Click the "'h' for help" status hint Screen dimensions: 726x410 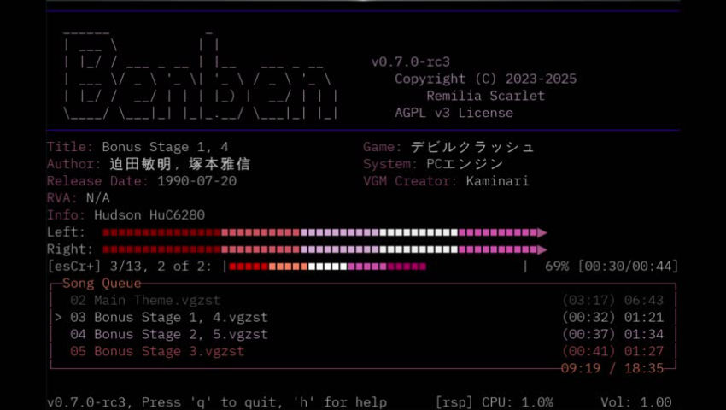coord(340,402)
